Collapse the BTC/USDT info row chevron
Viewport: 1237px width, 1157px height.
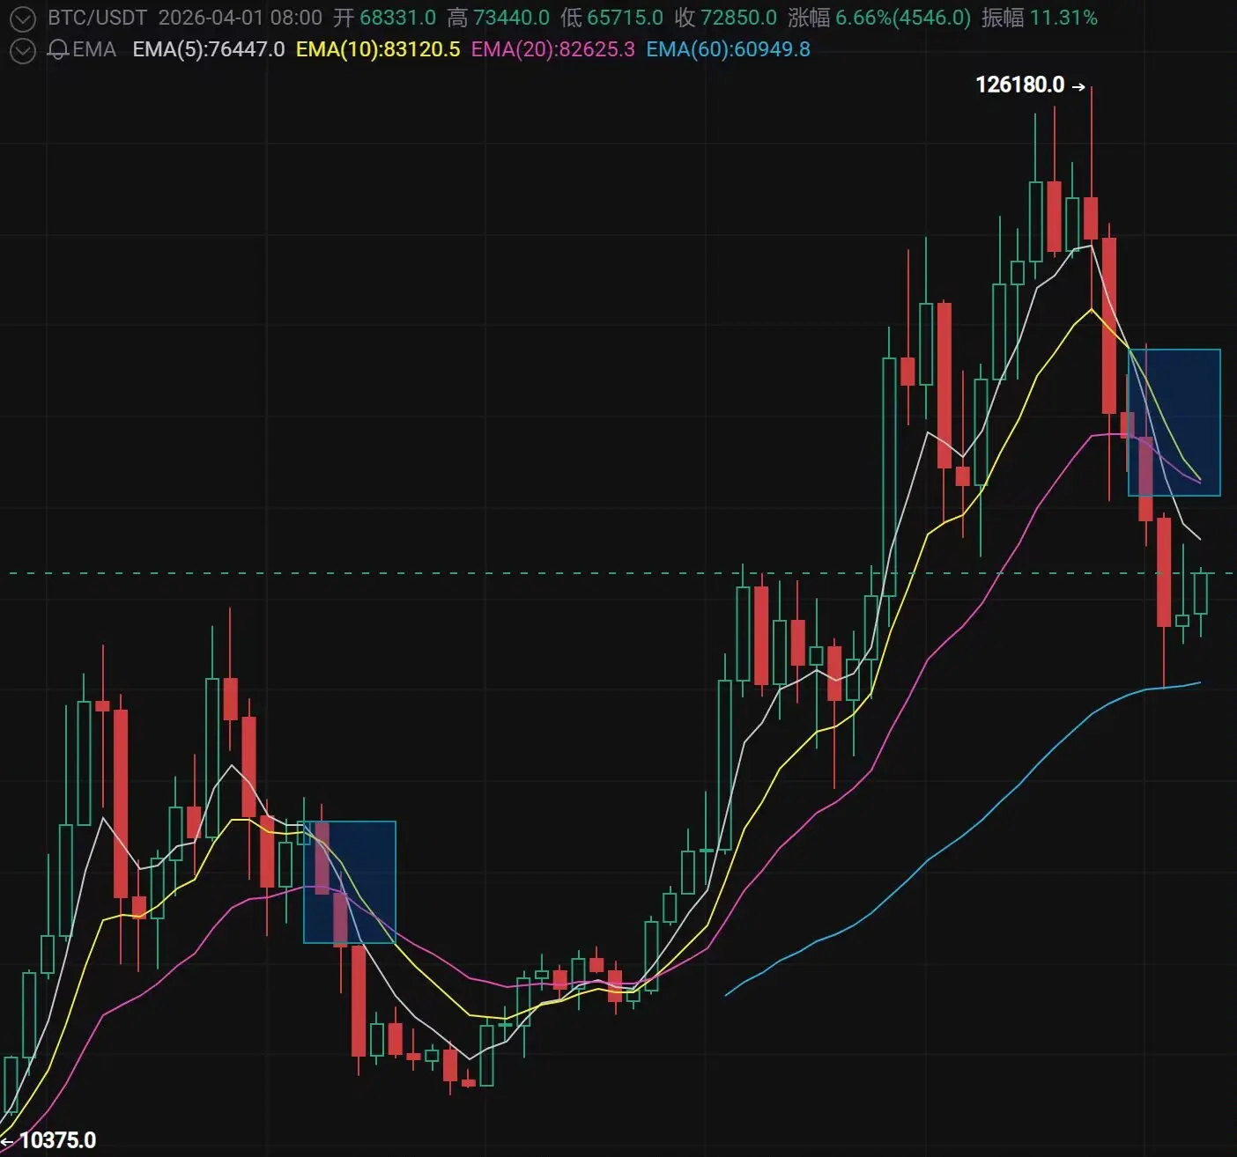22,18
